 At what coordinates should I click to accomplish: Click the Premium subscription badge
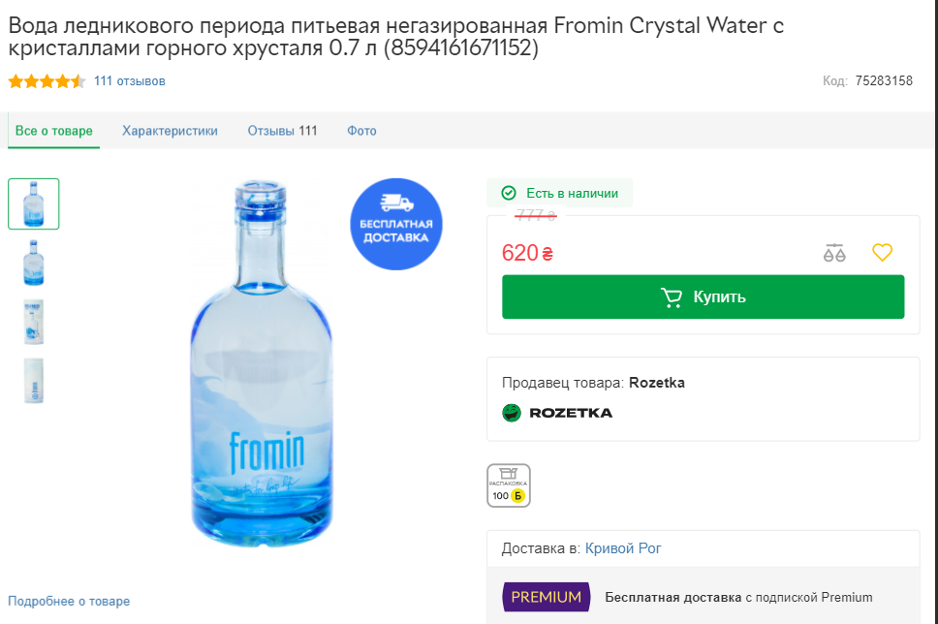click(546, 597)
